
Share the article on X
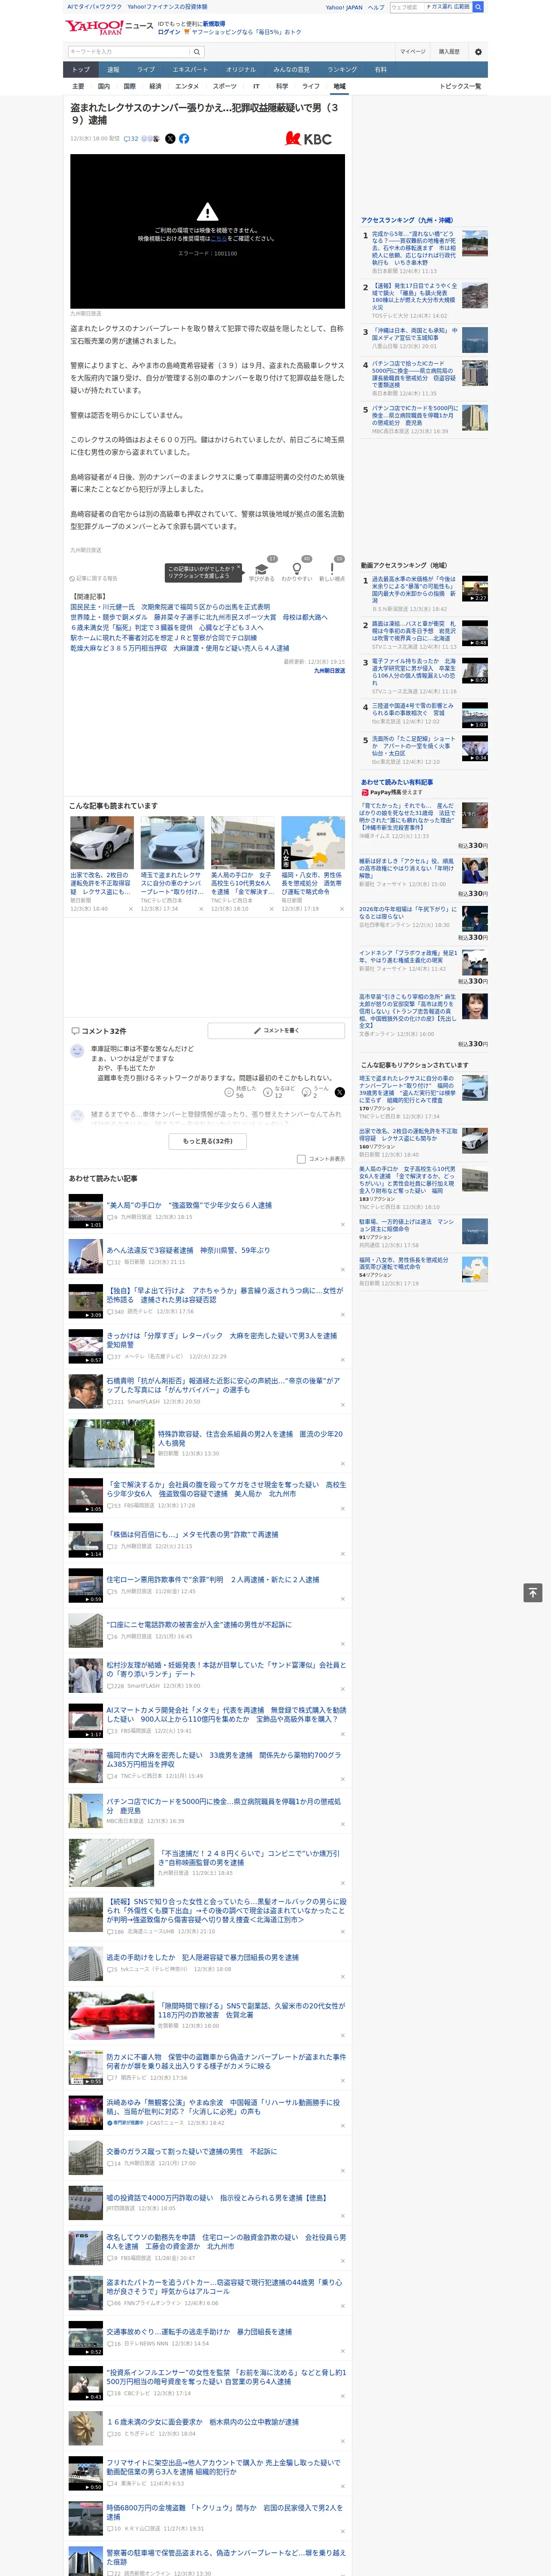170,139
